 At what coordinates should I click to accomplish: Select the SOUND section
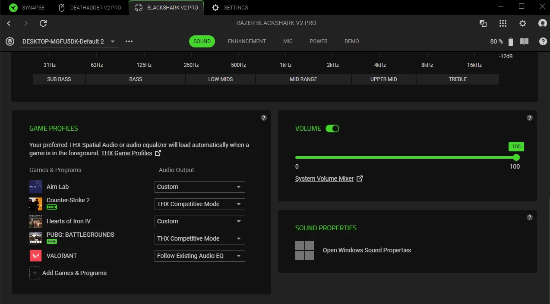202,41
